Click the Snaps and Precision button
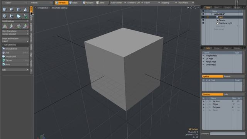This screenshot has width=247, height=139. tap(15, 39)
